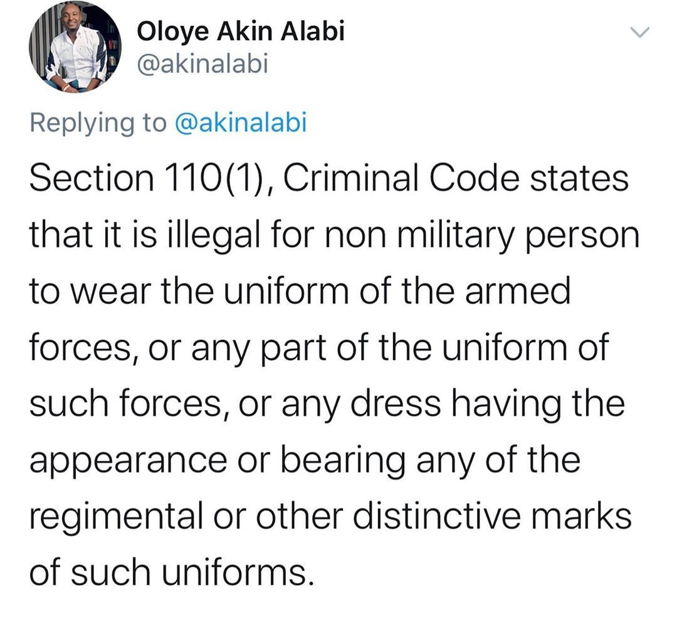677x644 pixels.
Task: Follow the blue @akinalabi mention in Replying to
Action: pyautogui.click(x=241, y=122)
